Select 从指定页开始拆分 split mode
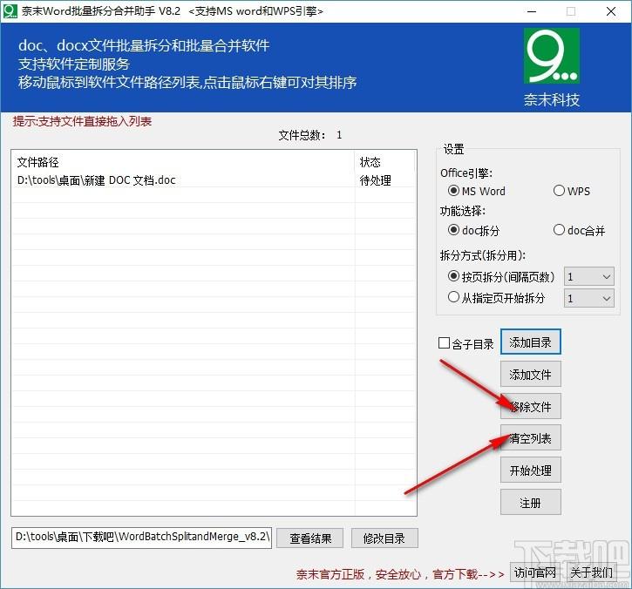Screen dimensions: 632x589 [x=496, y=298]
